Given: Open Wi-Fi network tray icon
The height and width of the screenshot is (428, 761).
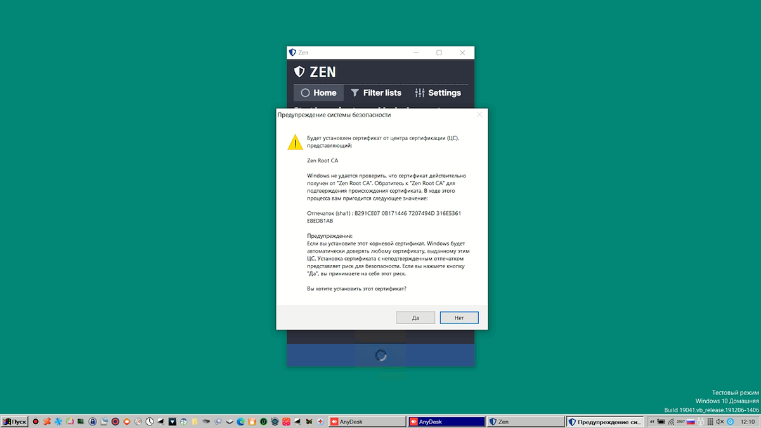Looking at the screenshot, I should [x=672, y=422].
